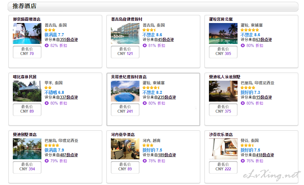
Task: Open the 沙吞欢乐酒店 hotel title
Action: [x=221, y=135]
